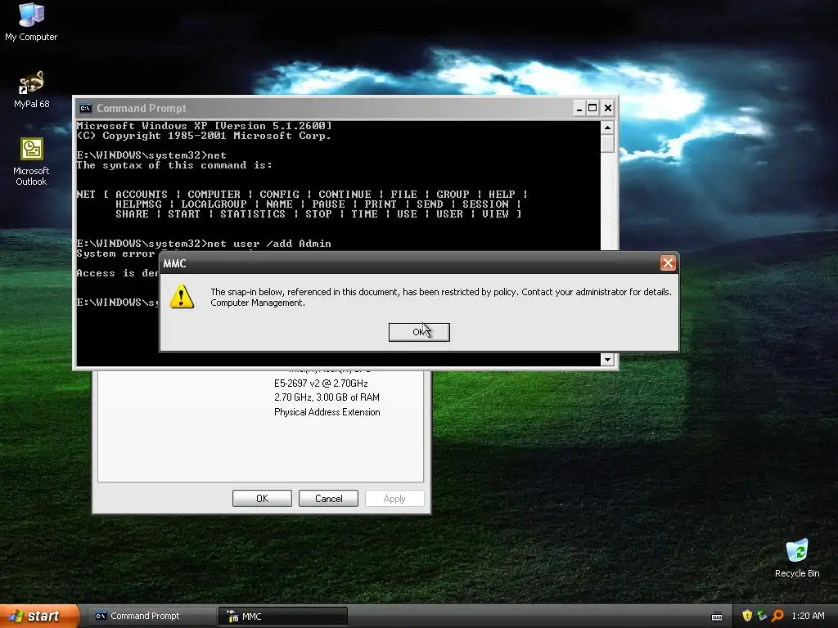
Task: Click the yellow warning icon in the MMC dialog
Action: (x=182, y=297)
